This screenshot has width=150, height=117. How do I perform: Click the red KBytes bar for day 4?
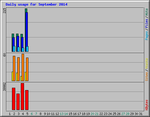tap(22, 97)
